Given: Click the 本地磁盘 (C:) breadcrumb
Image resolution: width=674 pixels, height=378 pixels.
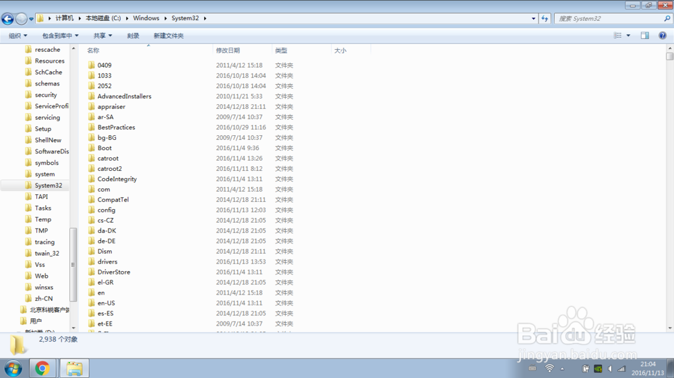Looking at the screenshot, I should [x=103, y=18].
